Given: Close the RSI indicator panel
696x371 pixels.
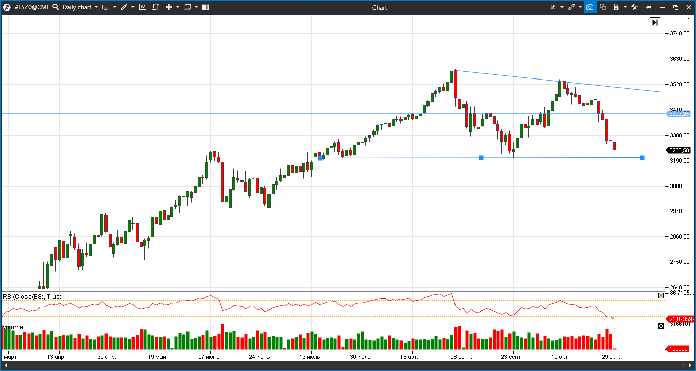Looking at the screenshot, I should coord(661,295).
